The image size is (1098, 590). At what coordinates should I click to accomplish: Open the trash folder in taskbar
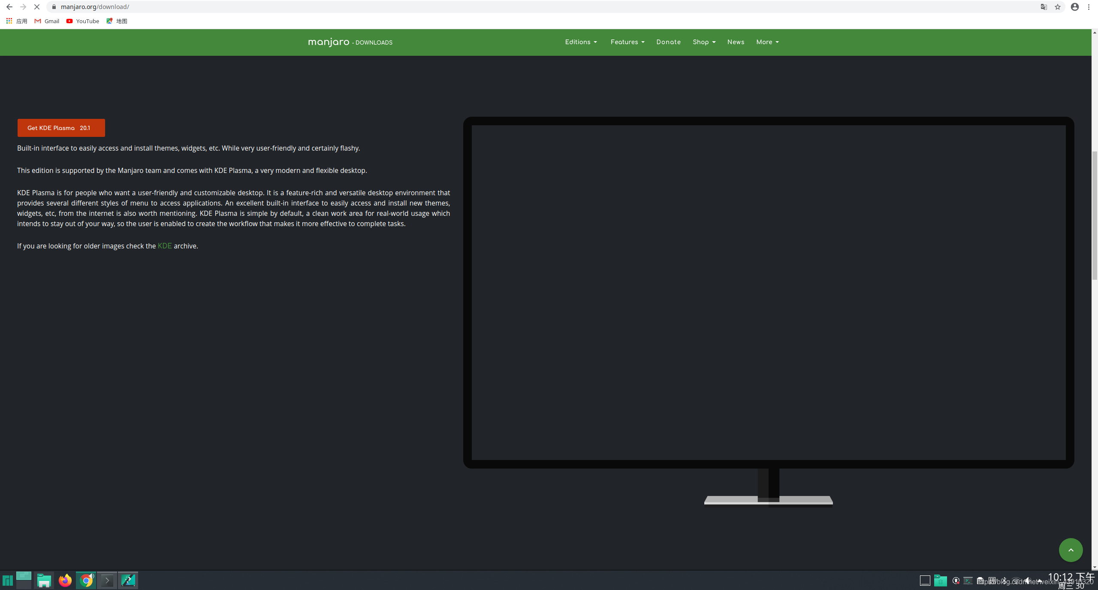(x=940, y=581)
